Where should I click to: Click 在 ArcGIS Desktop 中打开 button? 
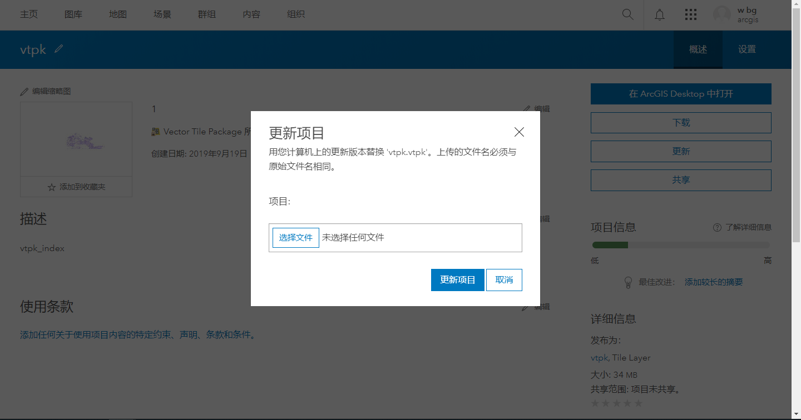coord(681,94)
